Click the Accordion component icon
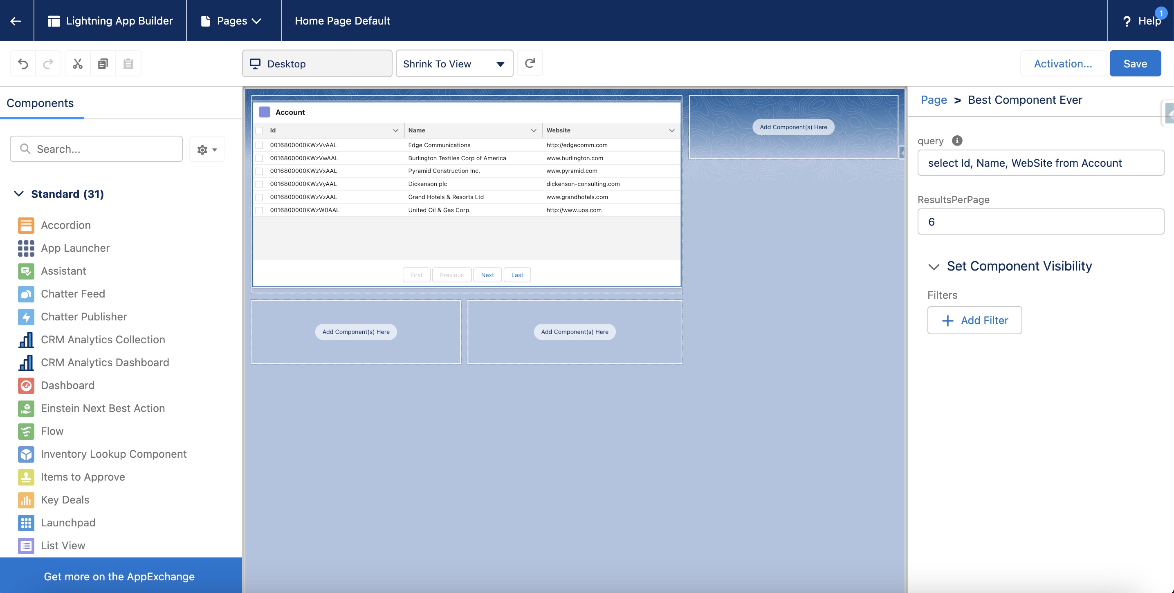The image size is (1174, 593). (x=26, y=225)
